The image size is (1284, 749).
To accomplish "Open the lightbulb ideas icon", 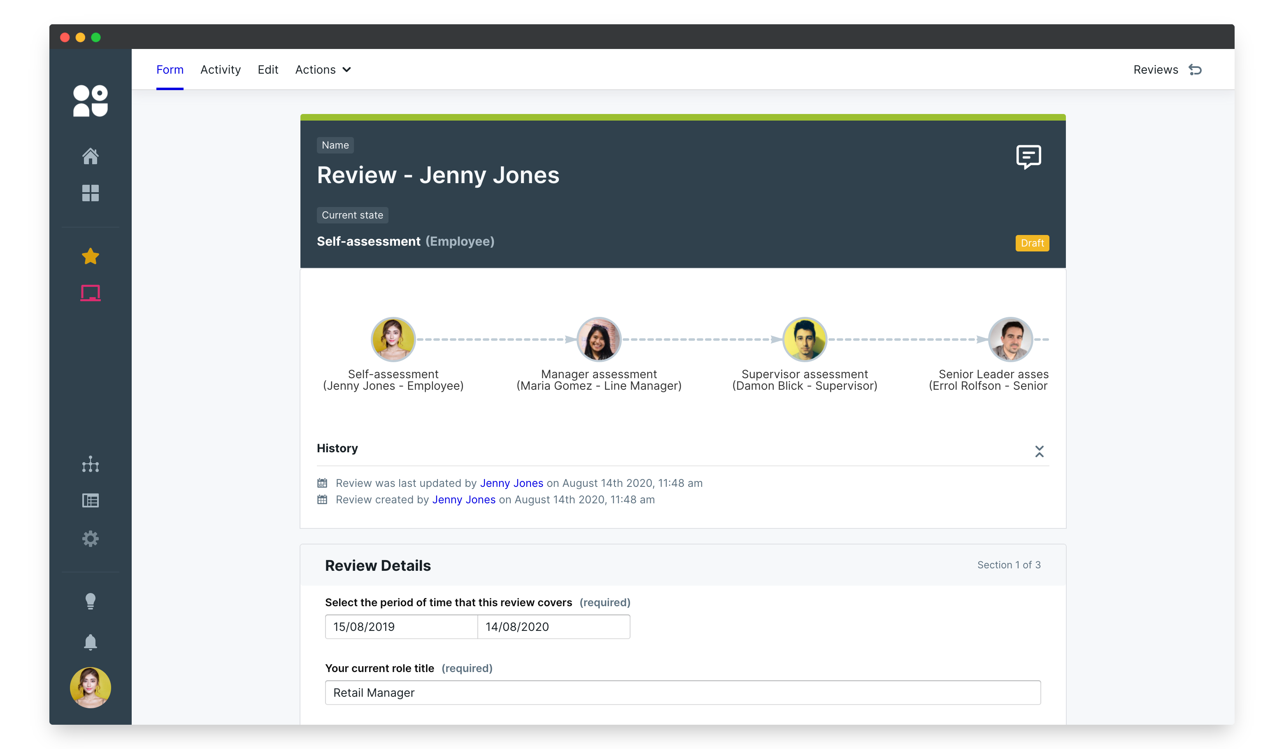I will (90, 601).
